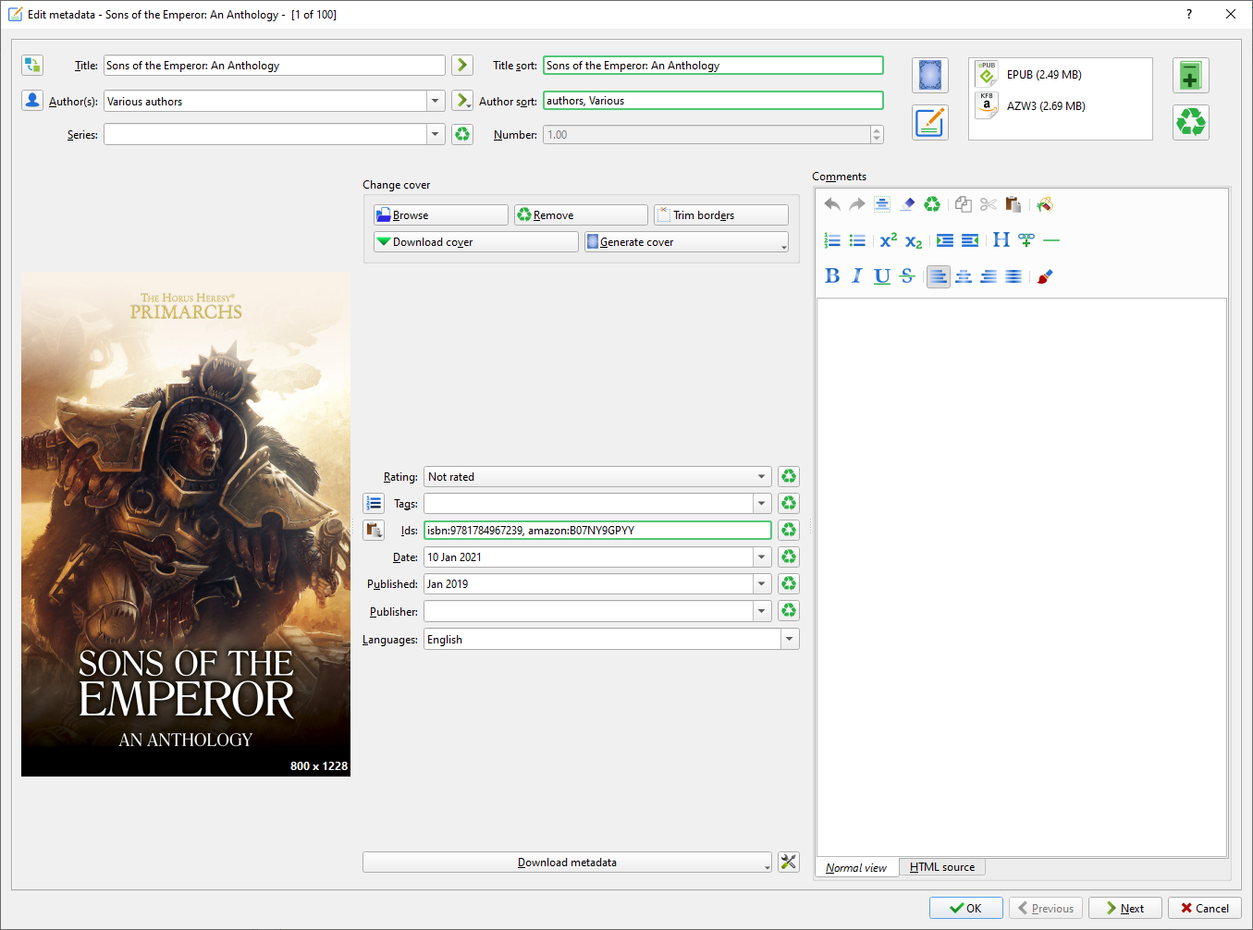Image resolution: width=1253 pixels, height=930 pixels.
Task: Apply superscript in the comments editor
Action: [x=888, y=240]
